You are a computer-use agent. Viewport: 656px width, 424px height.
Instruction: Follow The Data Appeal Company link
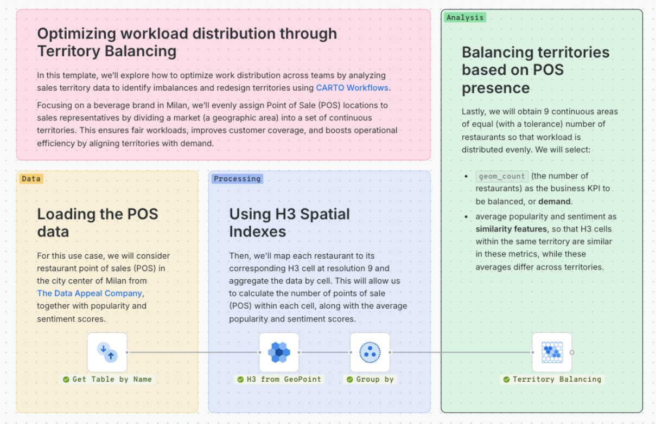[90, 293]
